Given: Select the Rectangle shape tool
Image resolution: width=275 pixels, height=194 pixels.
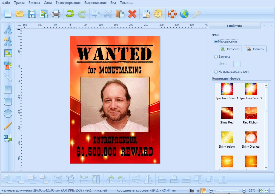Looking at the screenshot, I should (8, 89).
